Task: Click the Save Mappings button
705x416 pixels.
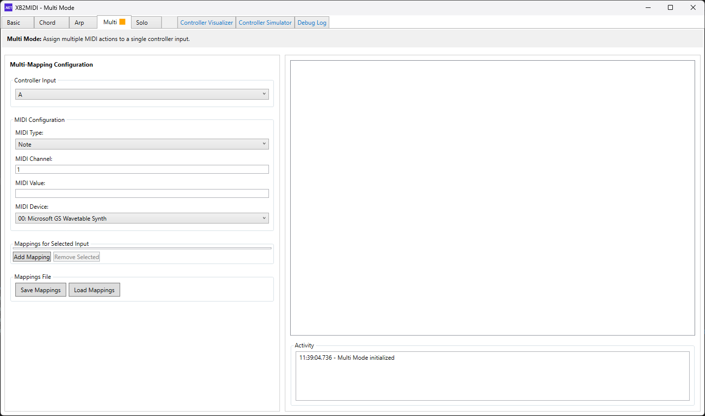Action: click(41, 290)
